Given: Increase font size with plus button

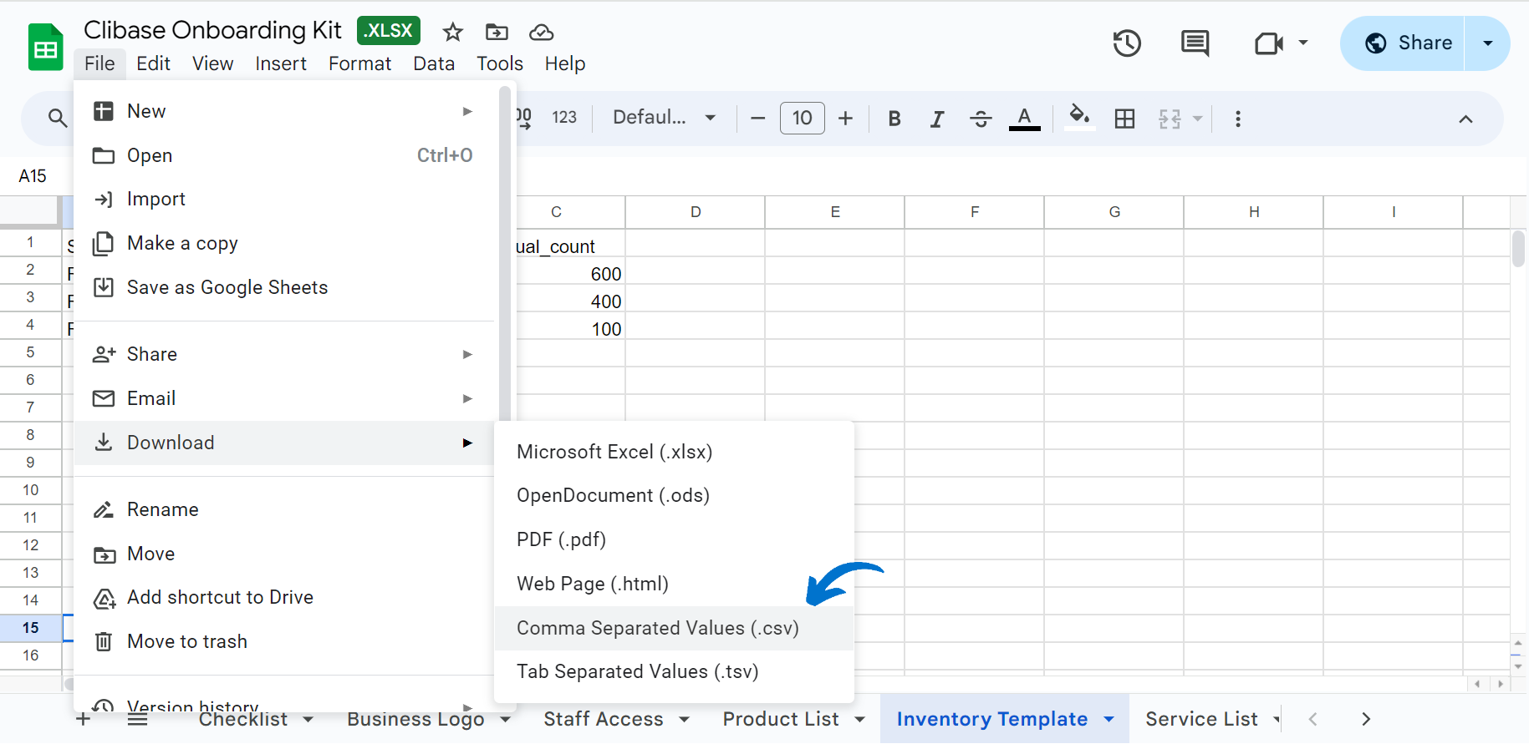Looking at the screenshot, I should click(x=846, y=119).
